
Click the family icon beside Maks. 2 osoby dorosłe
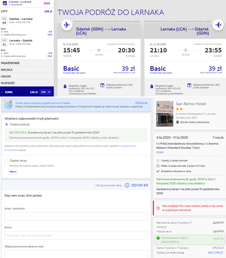tap(158, 166)
